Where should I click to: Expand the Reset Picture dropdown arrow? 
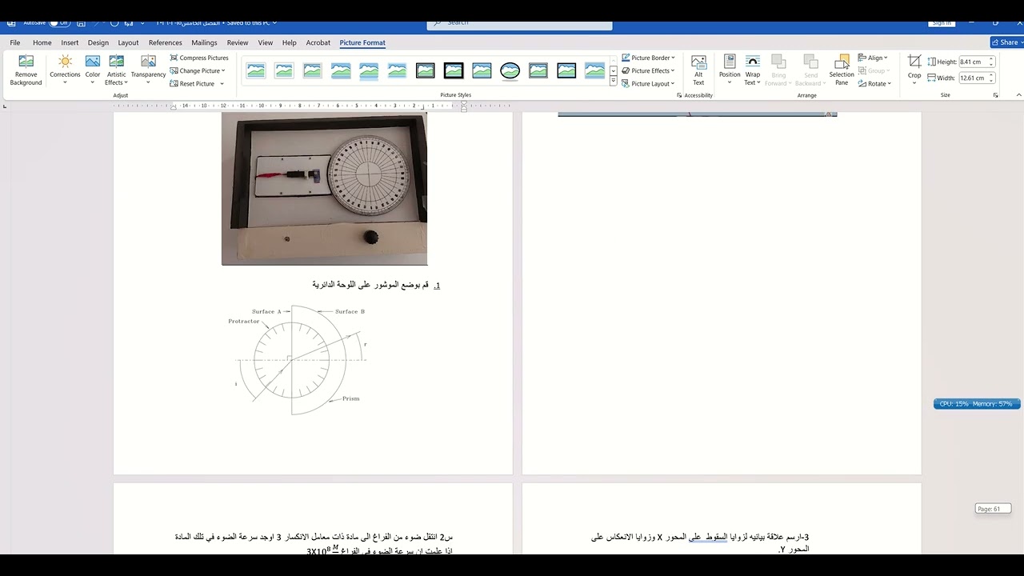[222, 83]
